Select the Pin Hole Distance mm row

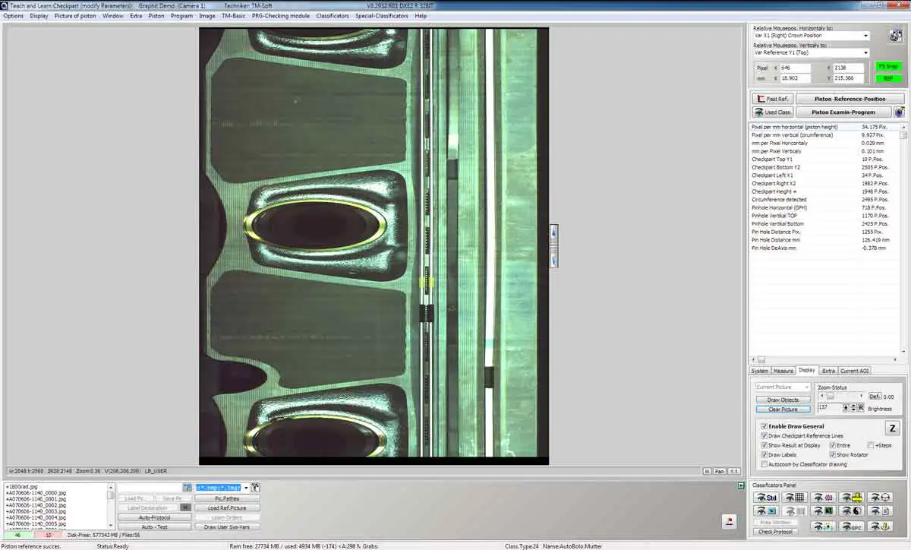coord(824,240)
